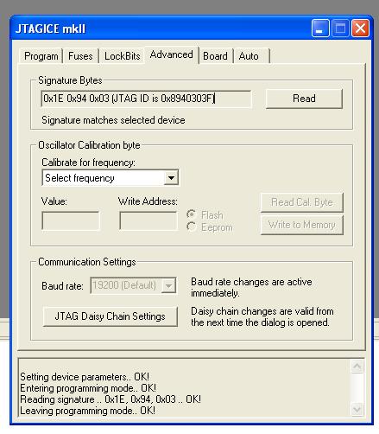This screenshot has width=379, height=434.
Task: Click 'Baud rate changes are active' note
Action: [x=251, y=287]
